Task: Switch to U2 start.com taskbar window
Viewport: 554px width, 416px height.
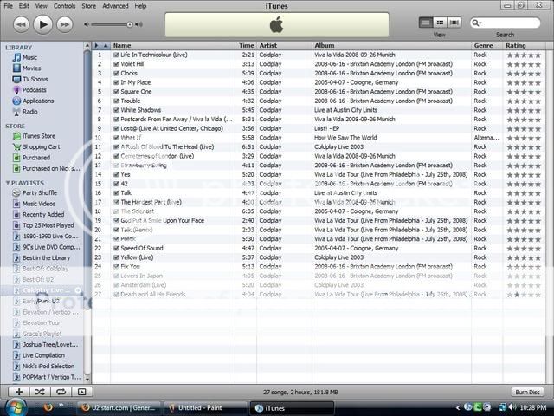Action: tap(119, 408)
